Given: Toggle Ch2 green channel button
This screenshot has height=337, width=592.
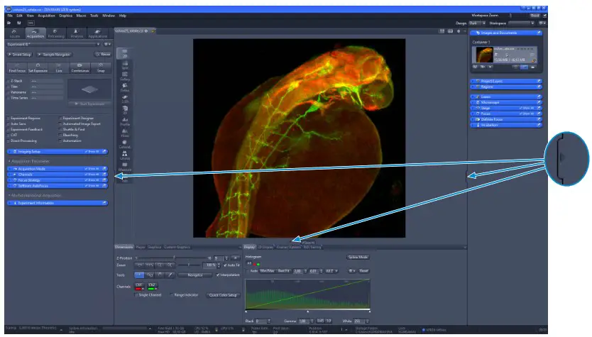Looking at the screenshot, I should click(152, 287).
